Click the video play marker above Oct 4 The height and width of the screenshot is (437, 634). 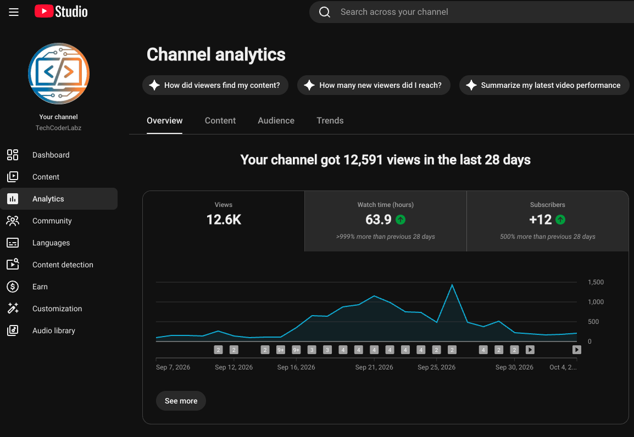[577, 350]
